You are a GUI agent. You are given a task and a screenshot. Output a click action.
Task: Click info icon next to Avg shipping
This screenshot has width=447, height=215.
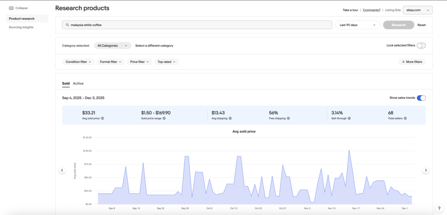coord(230,118)
